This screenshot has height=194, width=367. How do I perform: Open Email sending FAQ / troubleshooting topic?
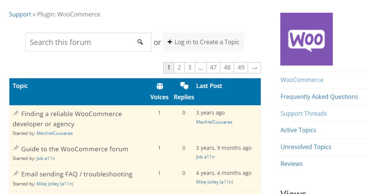click(x=77, y=174)
